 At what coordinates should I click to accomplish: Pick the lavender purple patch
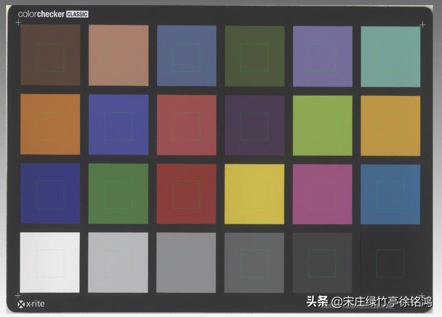(x=322, y=57)
